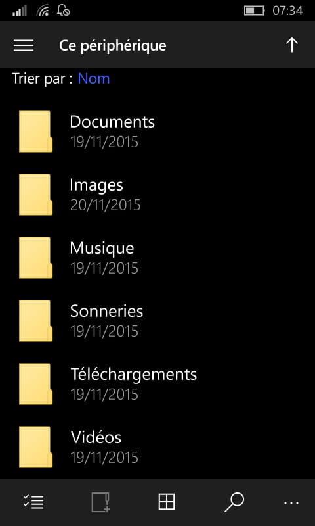315x526 pixels.
Task: Open the Sonneries folder
Action: tap(157, 321)
